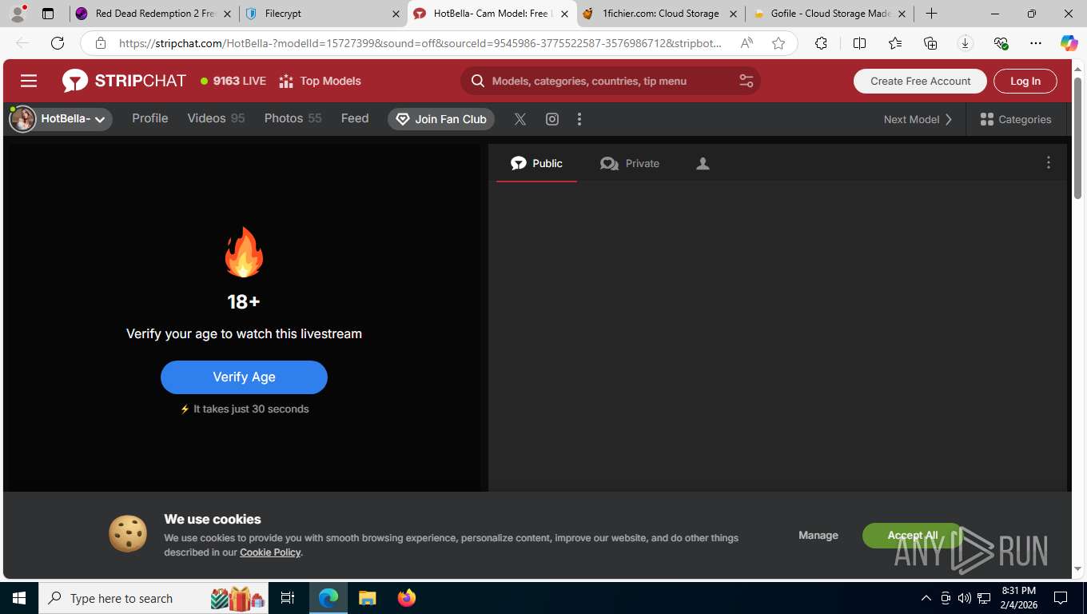Click Manage cookies button

(818, 536)
